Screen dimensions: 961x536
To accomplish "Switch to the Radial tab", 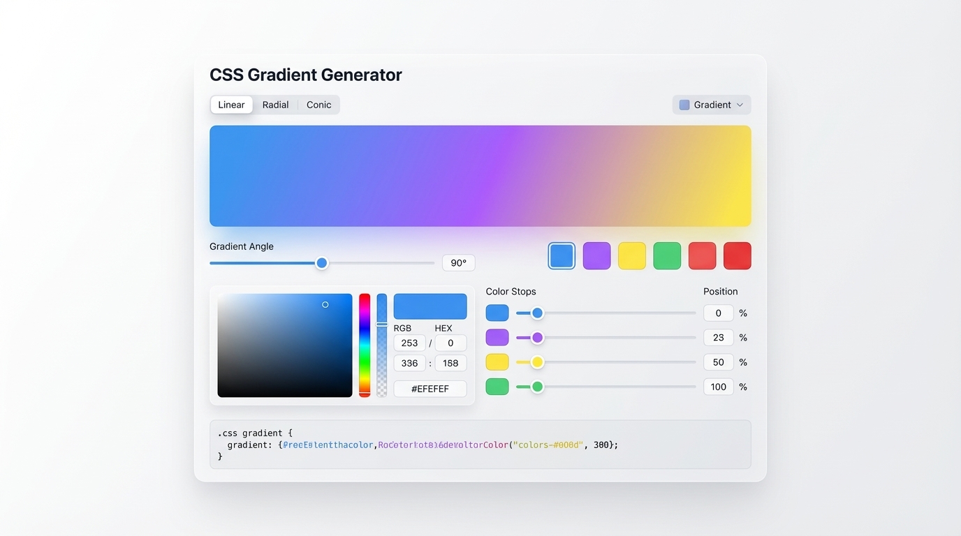I will coord(275,104).
